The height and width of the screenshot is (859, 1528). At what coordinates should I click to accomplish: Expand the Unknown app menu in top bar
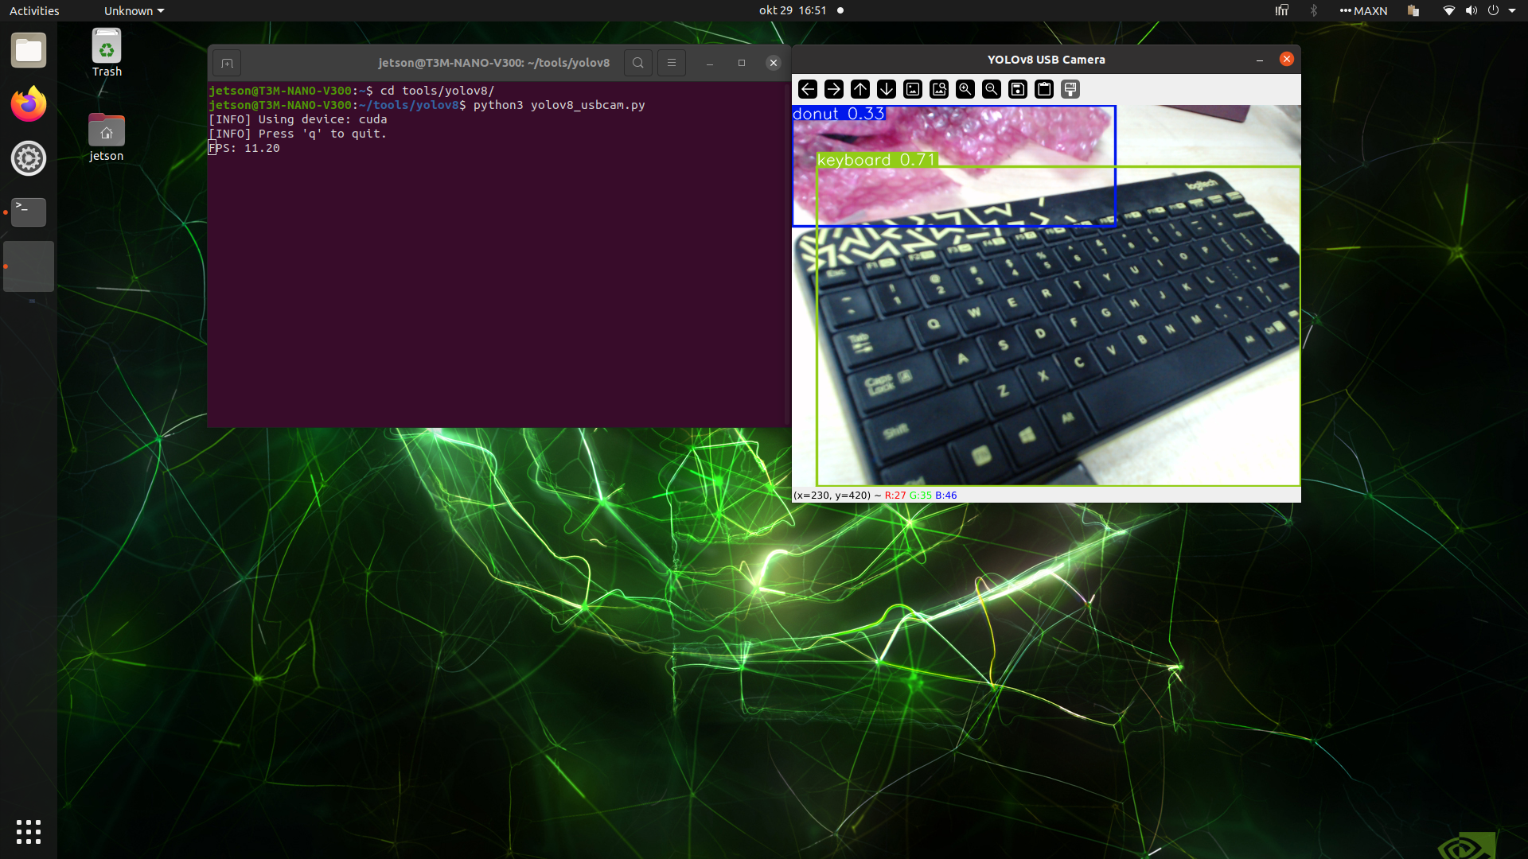coord(134,11)
